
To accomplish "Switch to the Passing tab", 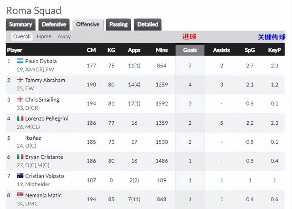I will coord(118,25).
